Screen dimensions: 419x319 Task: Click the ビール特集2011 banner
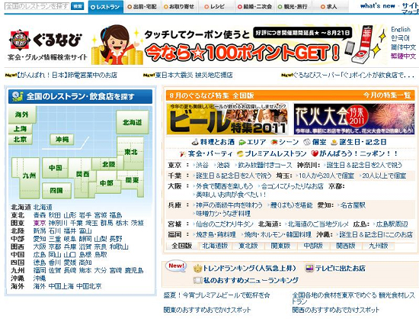[226, 119]
